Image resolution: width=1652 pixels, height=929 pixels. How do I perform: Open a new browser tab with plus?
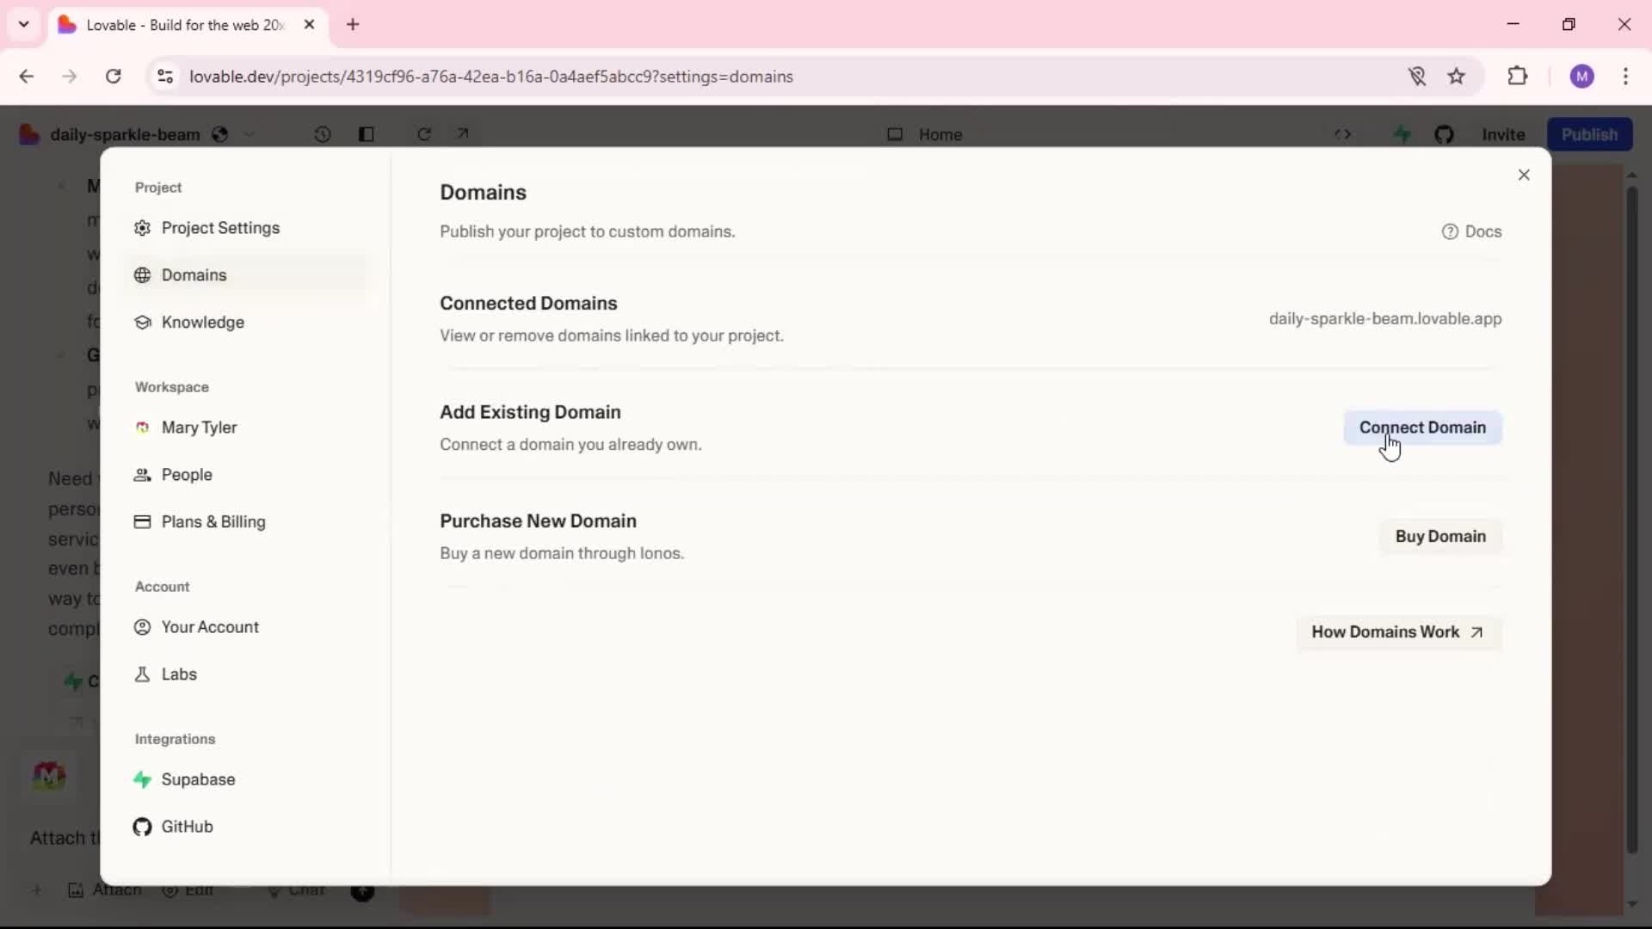353,25
